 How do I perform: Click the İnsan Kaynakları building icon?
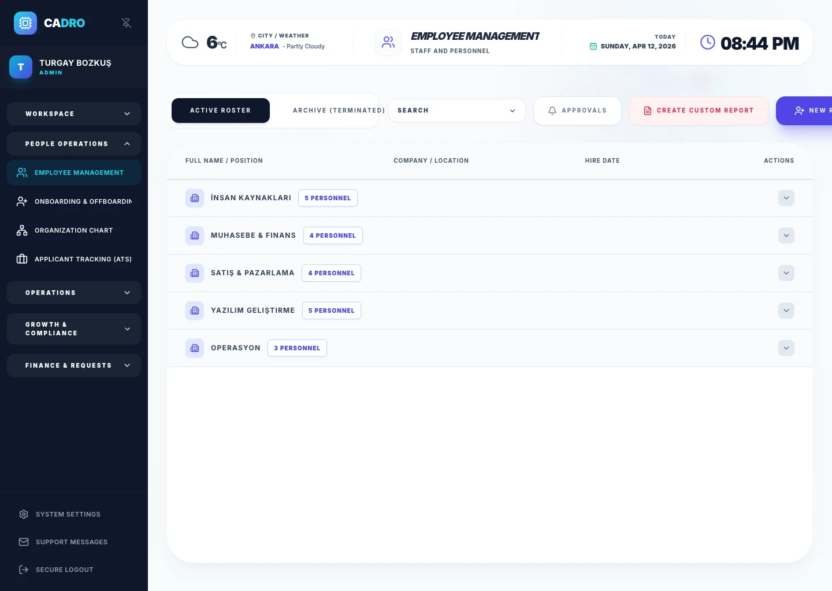click(195, 198)
